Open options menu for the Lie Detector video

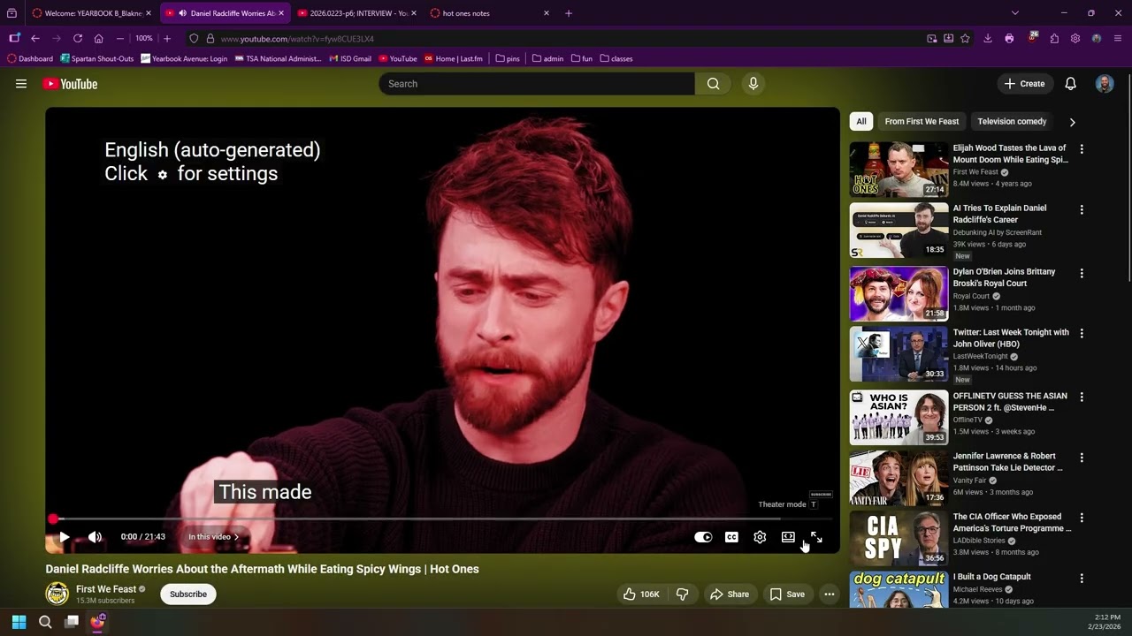pyautogui.click(x=1082, y=457)
